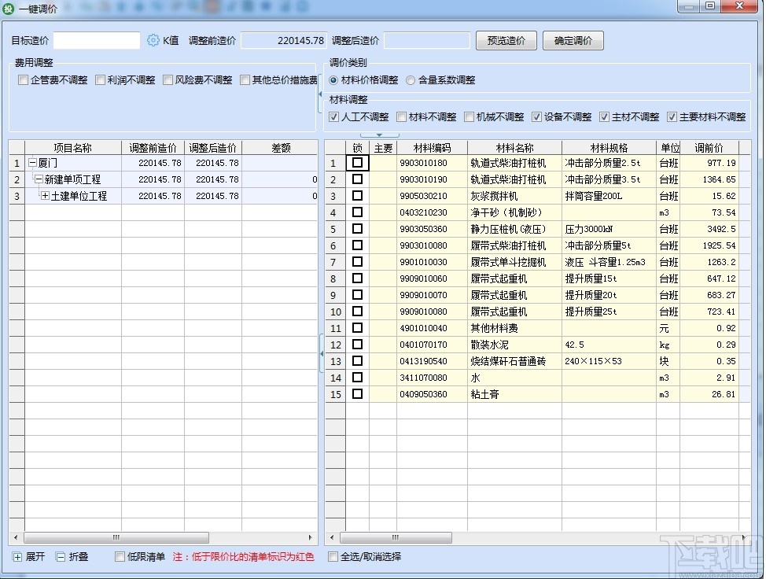766x579 pixels.
Task: Lock the 静力压桩机 row
Action: (x=357, y=229)
